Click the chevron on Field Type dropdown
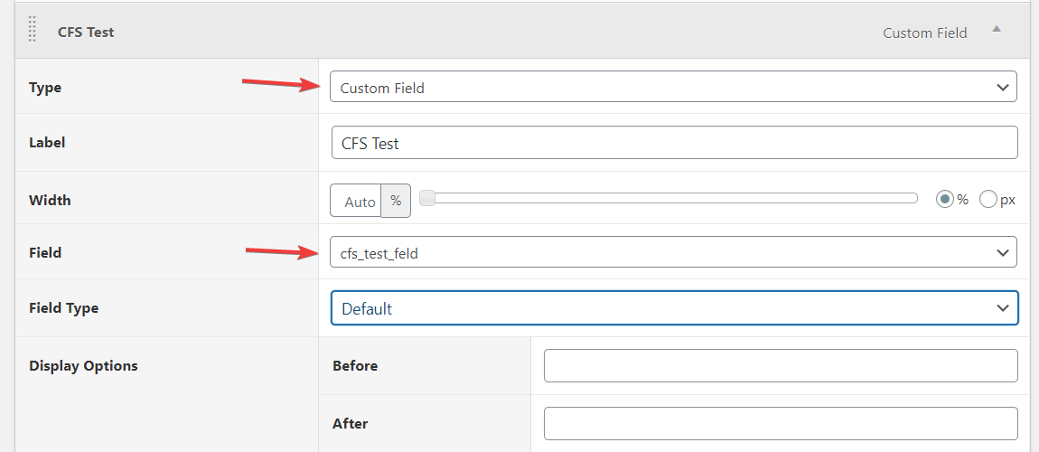This screenshot has height=452, width=1039. point(1003,308)
